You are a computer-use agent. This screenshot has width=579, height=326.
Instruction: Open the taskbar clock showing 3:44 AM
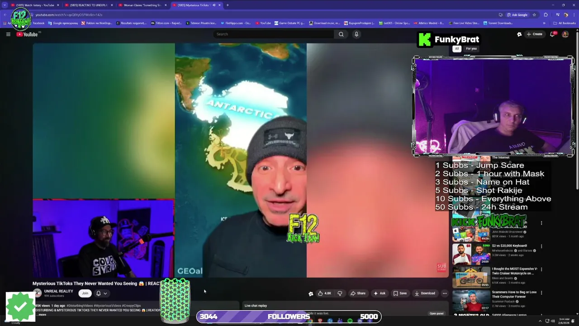[x=564, y=321]
